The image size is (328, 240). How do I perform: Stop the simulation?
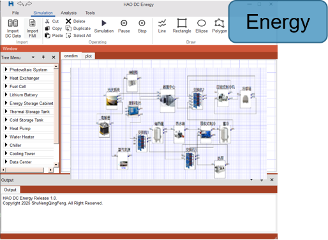[x=142, y=23]
